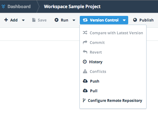
Task: Click the plus icon next to Add
Action: point(6,20)
